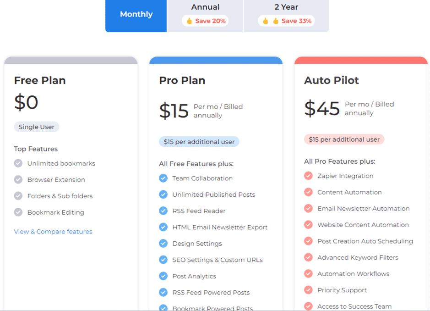Click the thumbs-up icons beside Save 33%

click(270, 21)
